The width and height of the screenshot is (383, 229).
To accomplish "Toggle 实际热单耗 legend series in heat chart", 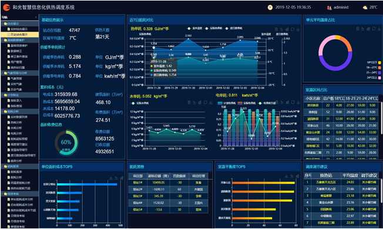I will pos(213,28).
